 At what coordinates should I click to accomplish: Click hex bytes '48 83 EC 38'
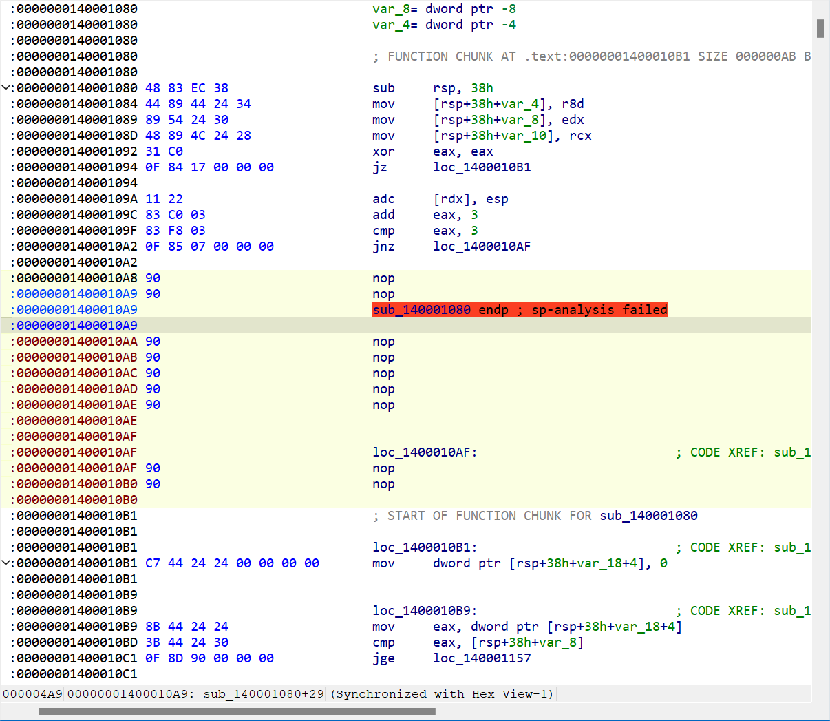[187, 88]
